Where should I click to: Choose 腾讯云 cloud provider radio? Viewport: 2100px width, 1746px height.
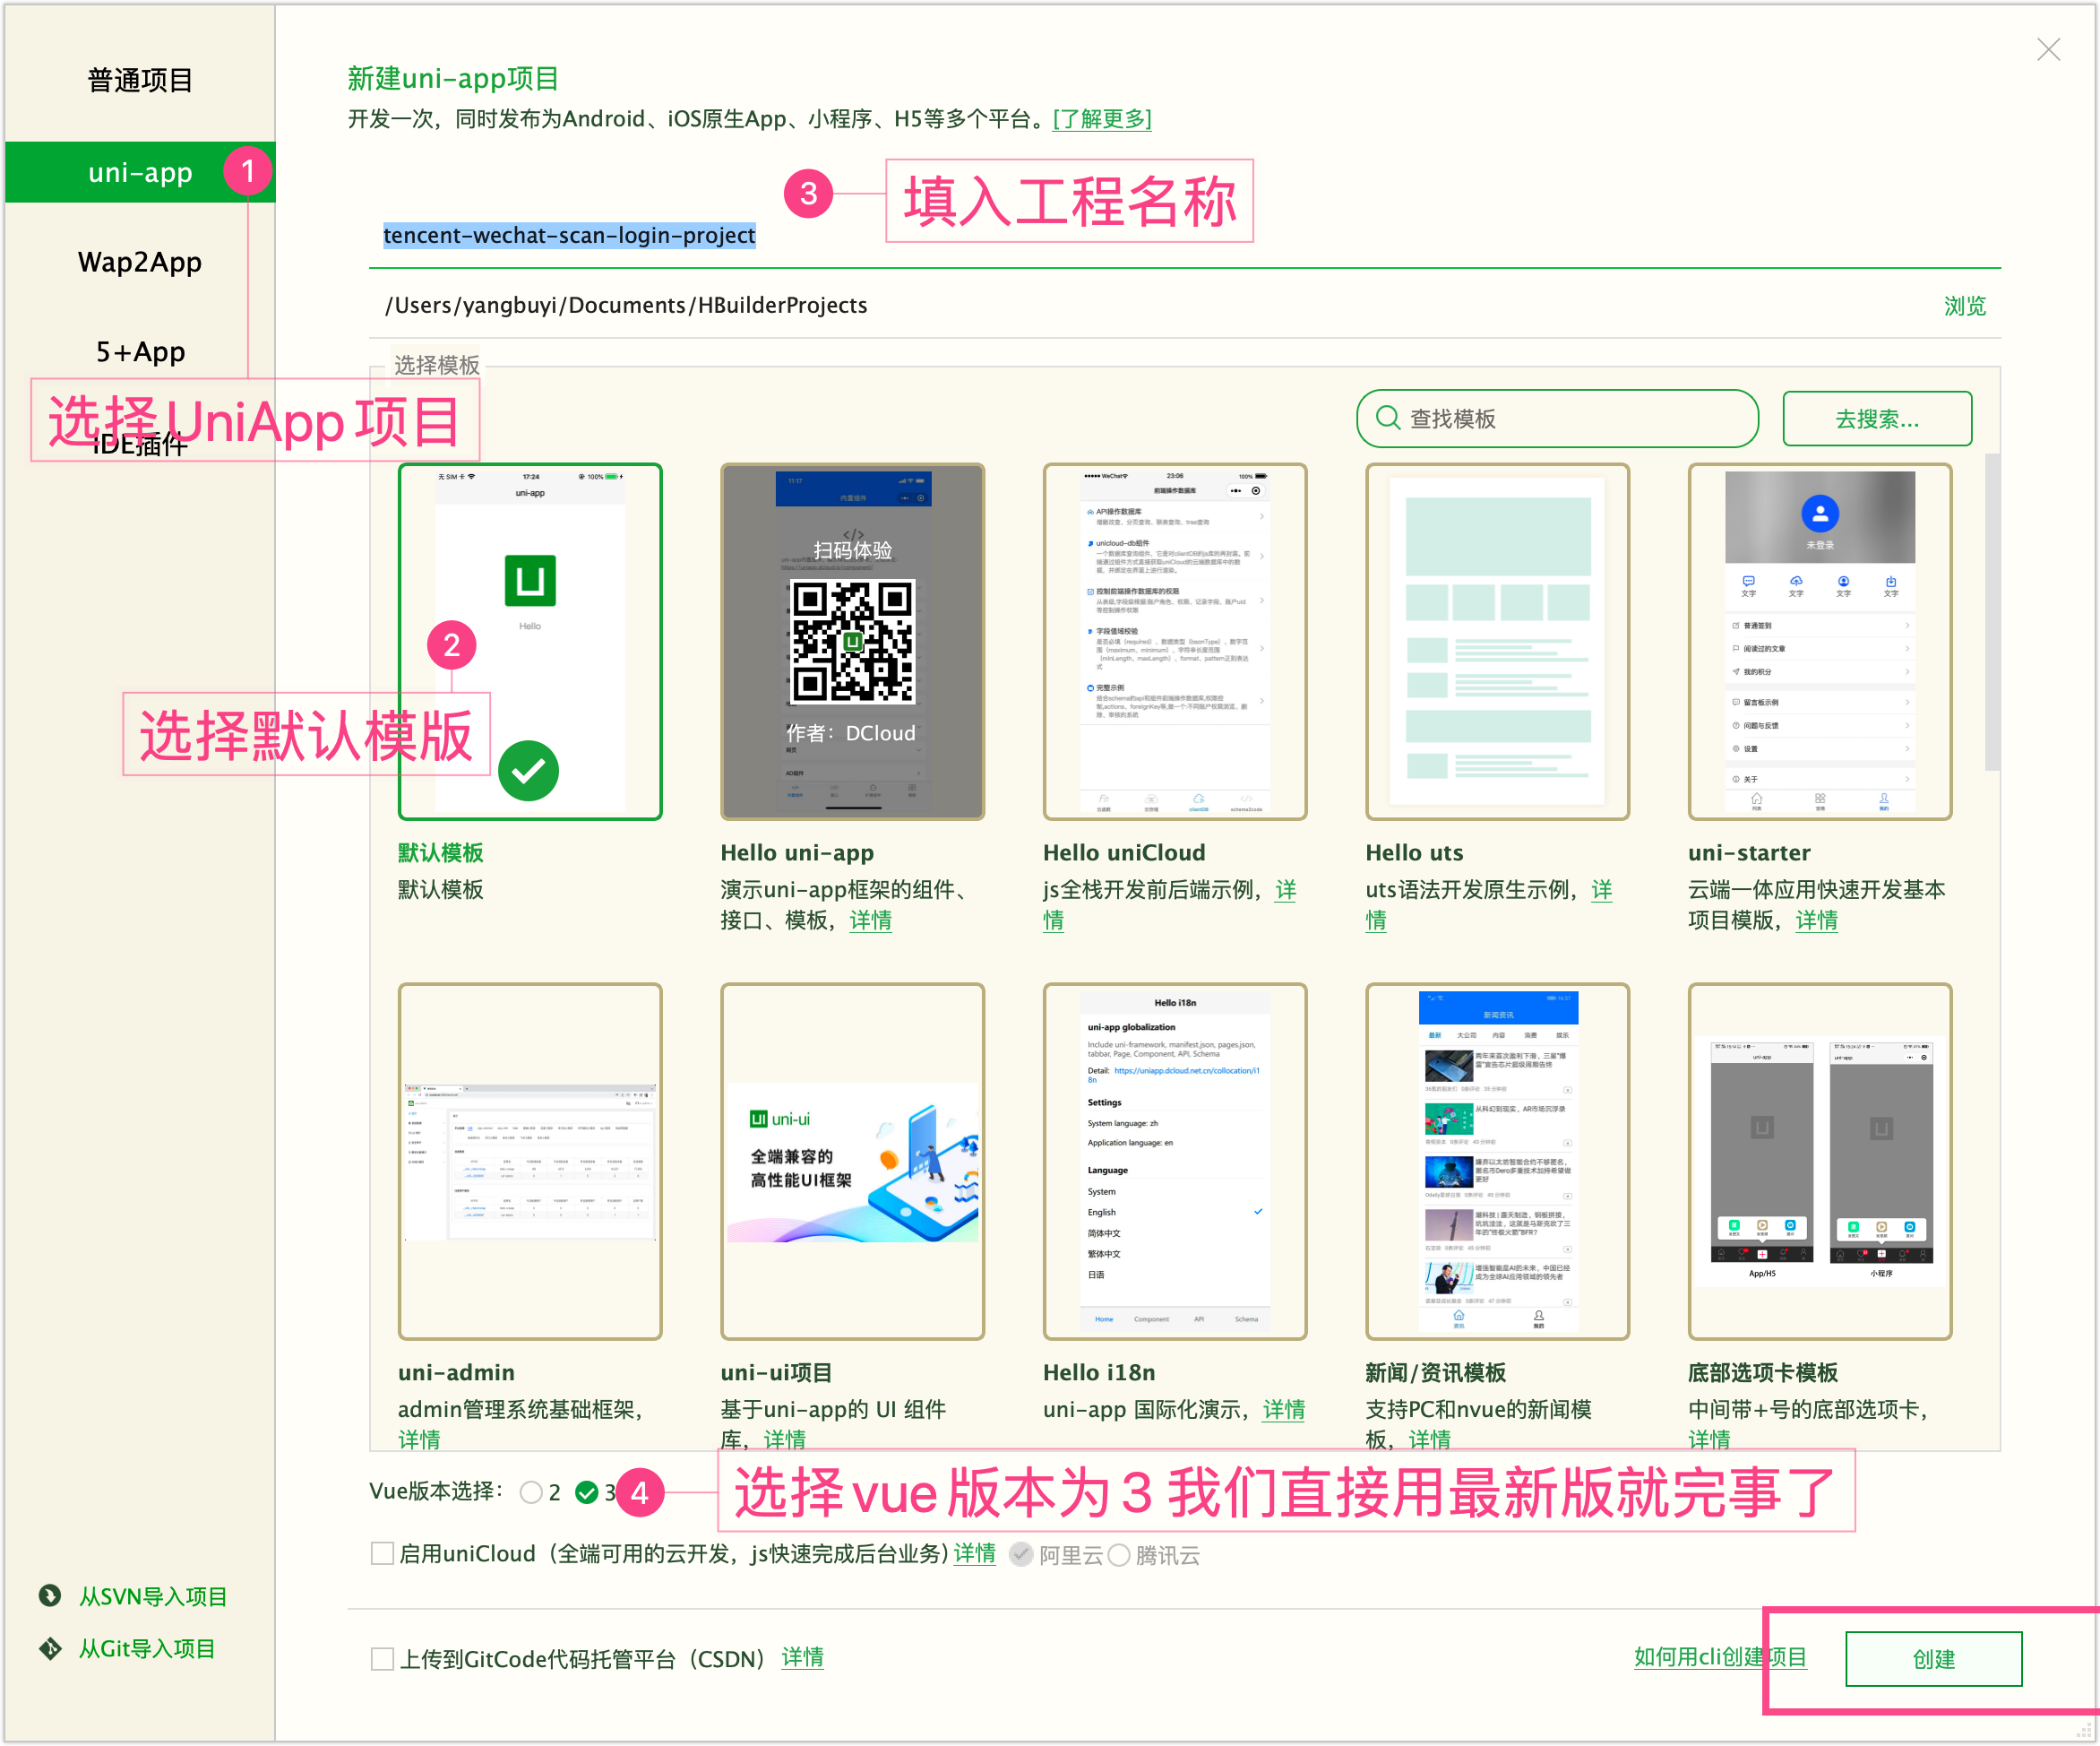(1119, 1554)
